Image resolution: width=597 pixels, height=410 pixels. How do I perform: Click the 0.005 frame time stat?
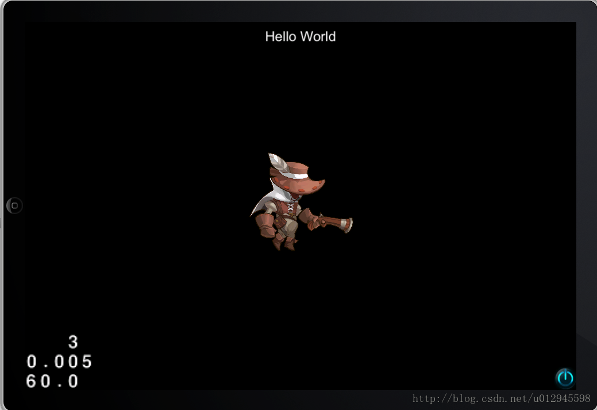pos(59,362)
